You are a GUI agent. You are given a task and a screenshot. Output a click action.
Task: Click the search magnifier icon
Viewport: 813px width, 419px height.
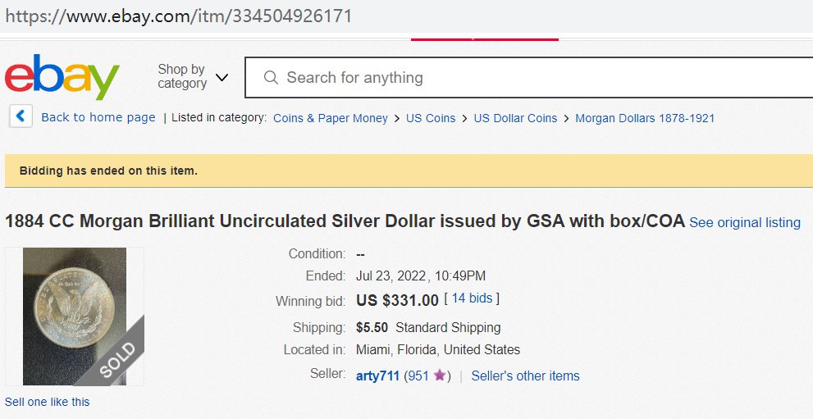[x=271, y=78]
